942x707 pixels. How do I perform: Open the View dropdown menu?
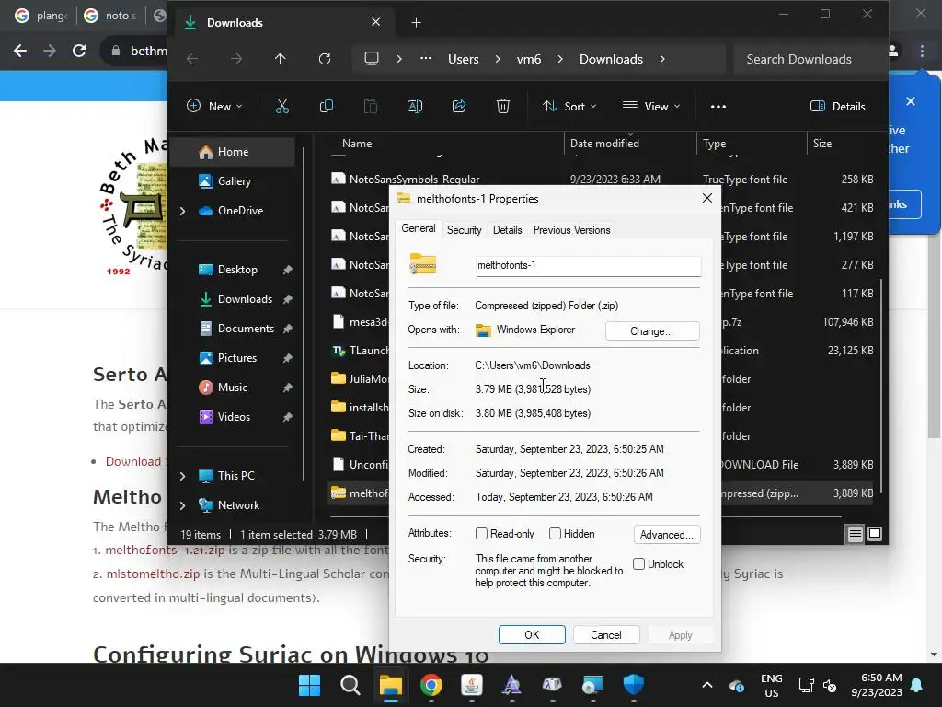point(651,107)
